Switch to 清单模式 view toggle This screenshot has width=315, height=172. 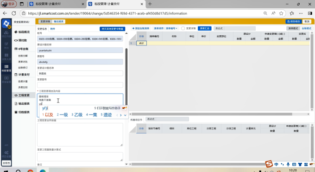point(293,28)
